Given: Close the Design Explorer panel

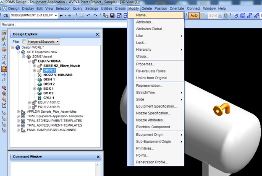Looking at the screenshot, I should pyautogui.click(x=97, y=34).
